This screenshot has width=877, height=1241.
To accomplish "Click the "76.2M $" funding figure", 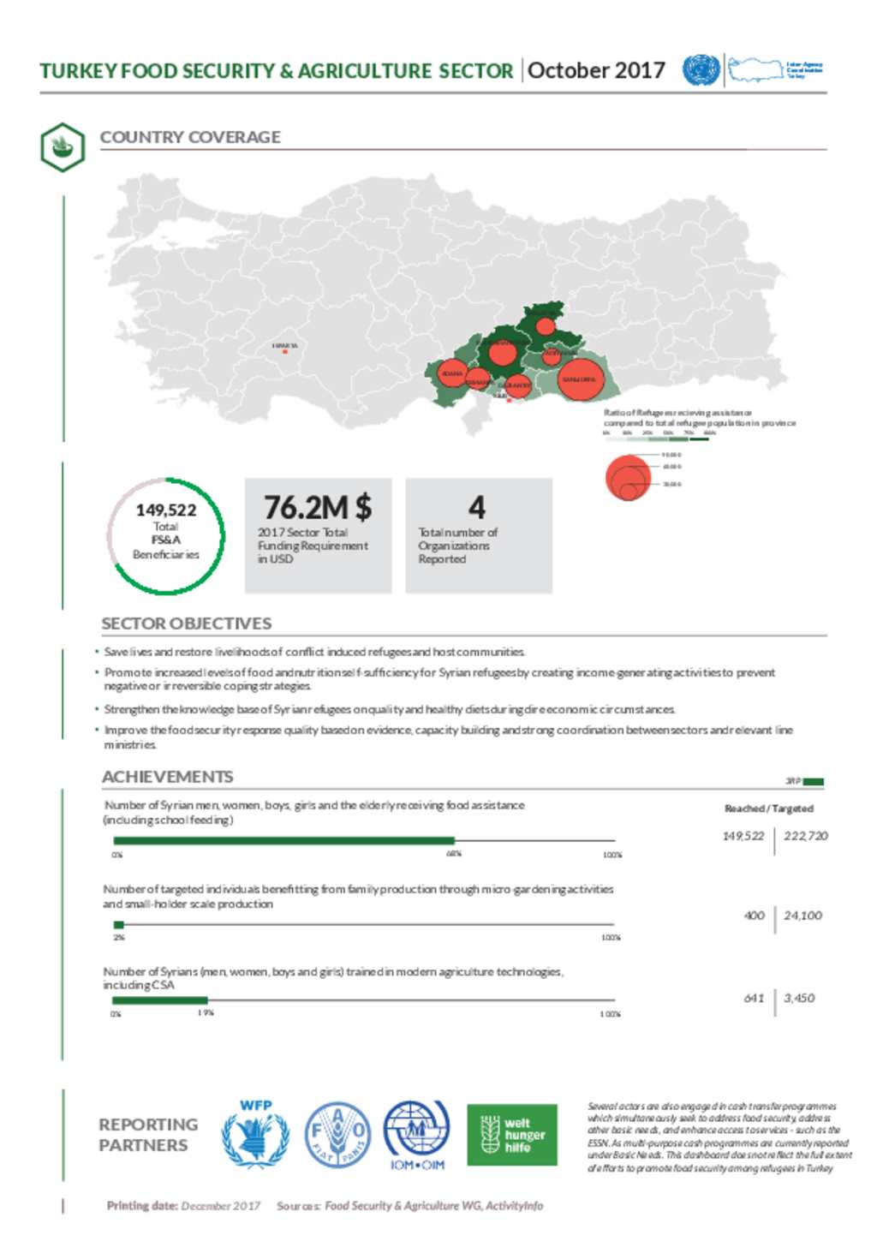I will 318,507.
